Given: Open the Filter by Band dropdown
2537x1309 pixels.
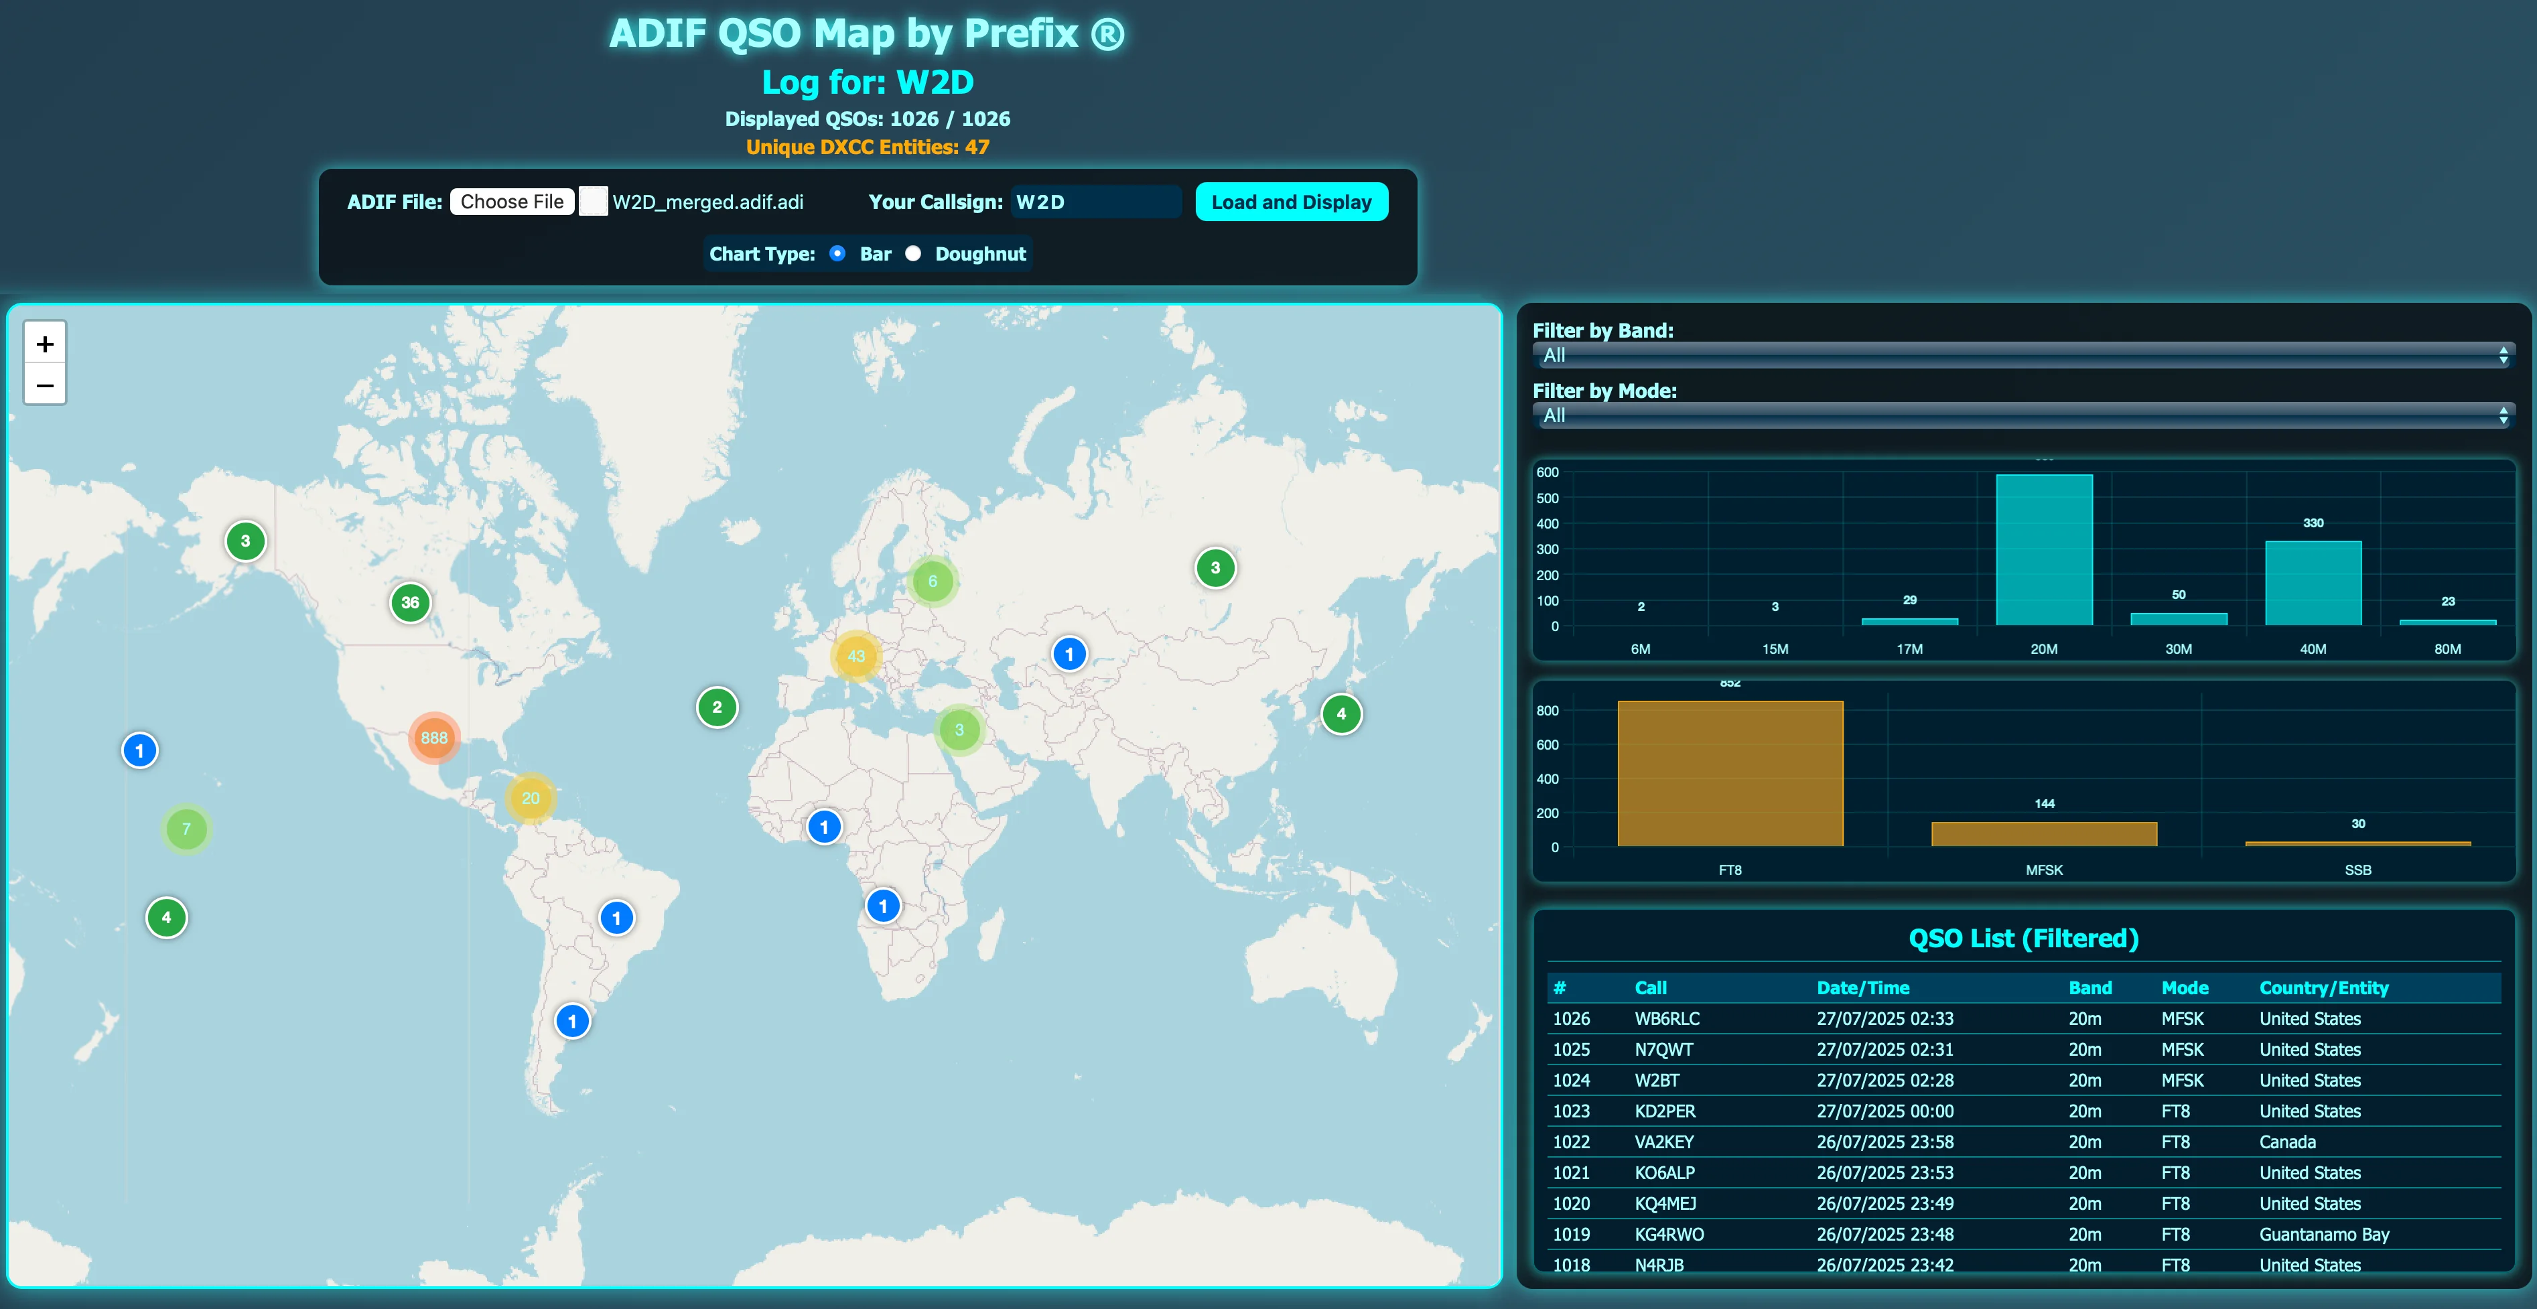Looking at the screenshot, I should coord(2023,356).
